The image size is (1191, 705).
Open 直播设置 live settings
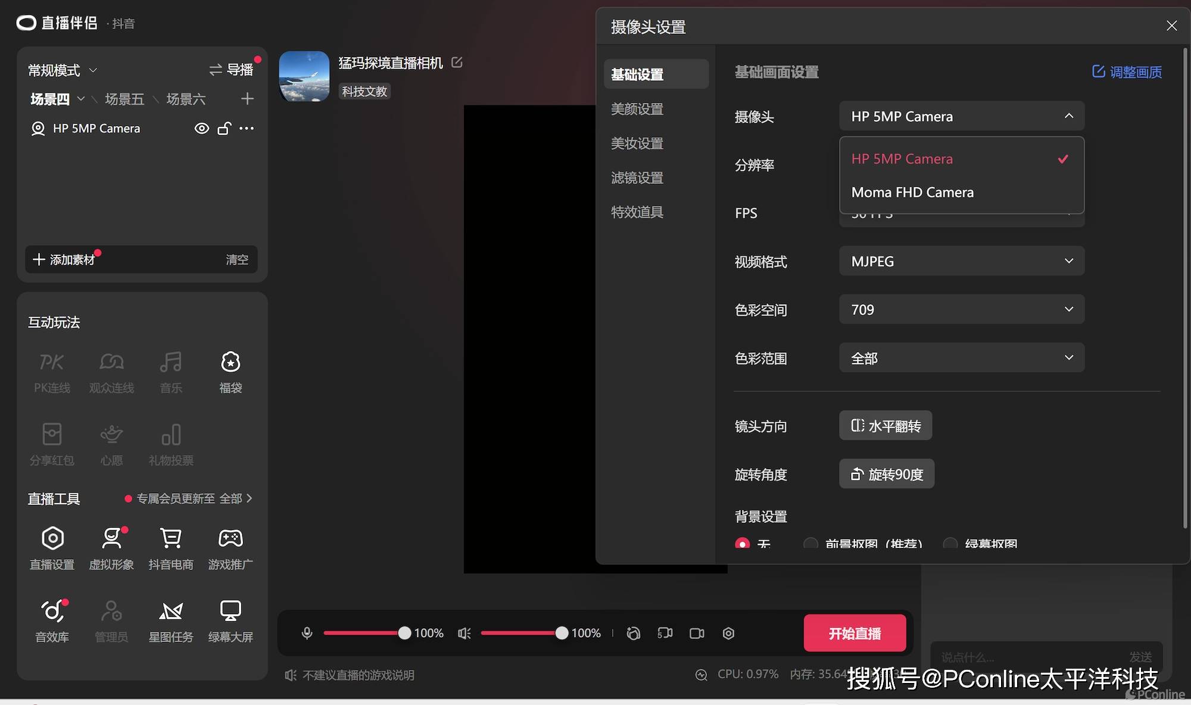click(52, 548)
